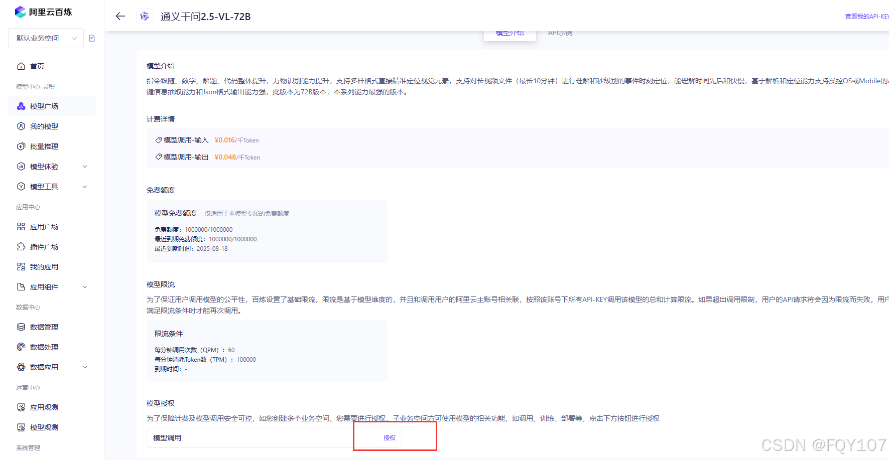Screen dimensions: 889x460
Task: Click the 插件广场 puzzle icon
Action: (21, 247)
